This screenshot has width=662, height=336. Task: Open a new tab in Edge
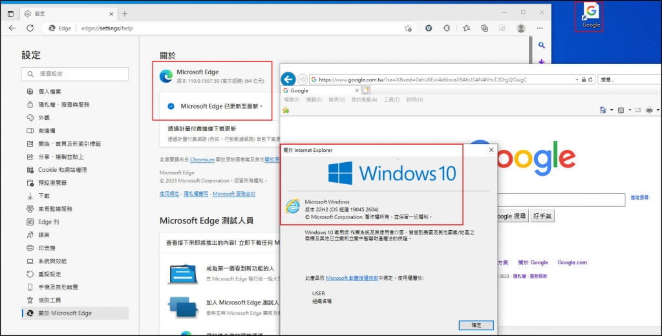125,14
